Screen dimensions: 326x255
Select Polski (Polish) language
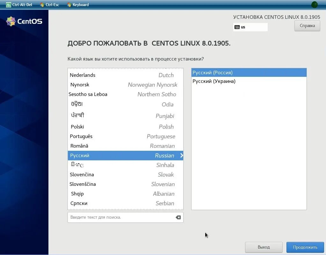click(x=125, y=127)
